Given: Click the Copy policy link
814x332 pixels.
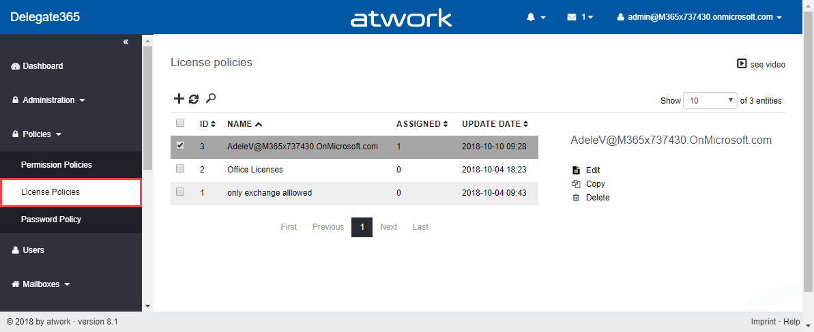Looking at the screenshot, I should [x=595, y=184].
